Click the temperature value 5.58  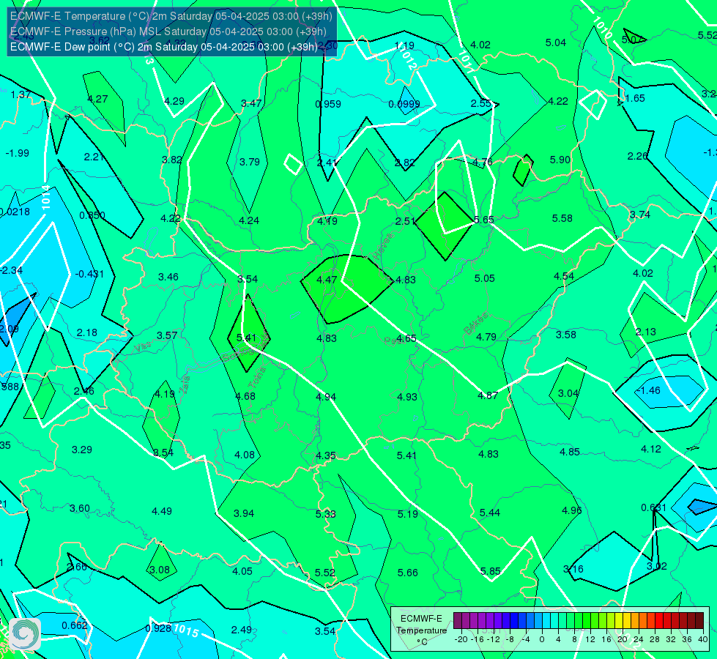tap(562, 218)
